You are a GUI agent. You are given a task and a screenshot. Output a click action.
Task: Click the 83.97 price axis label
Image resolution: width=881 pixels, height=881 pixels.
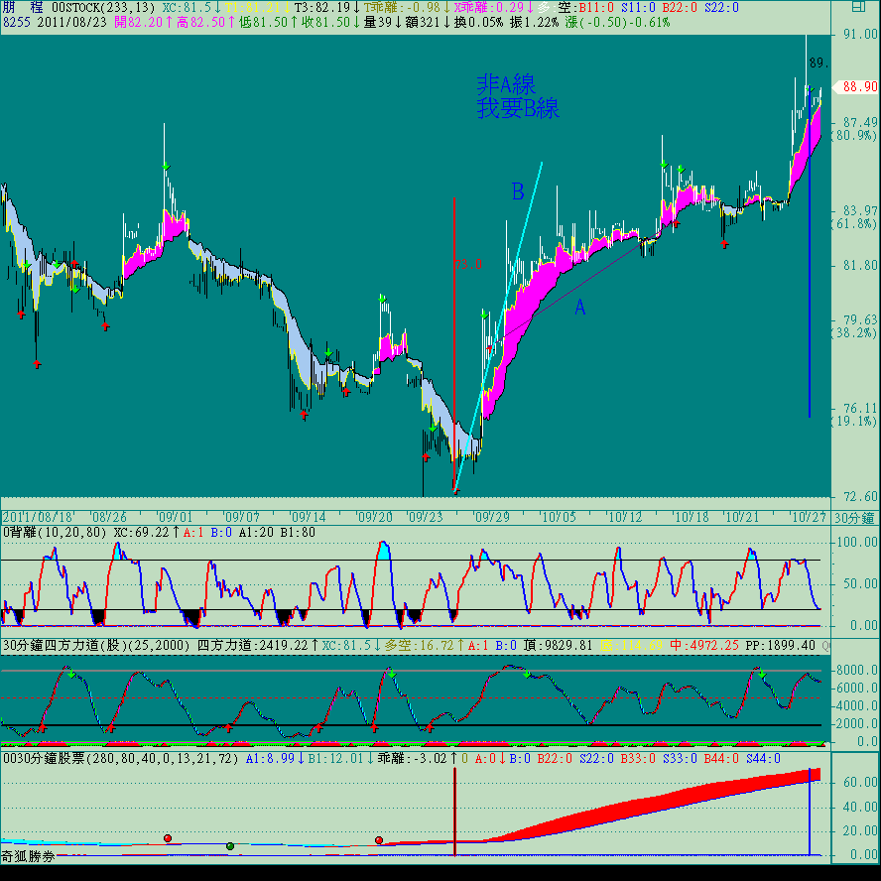(x=860, y=210)
